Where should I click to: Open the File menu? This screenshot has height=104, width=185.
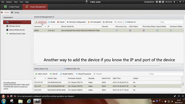pos(3,2)
